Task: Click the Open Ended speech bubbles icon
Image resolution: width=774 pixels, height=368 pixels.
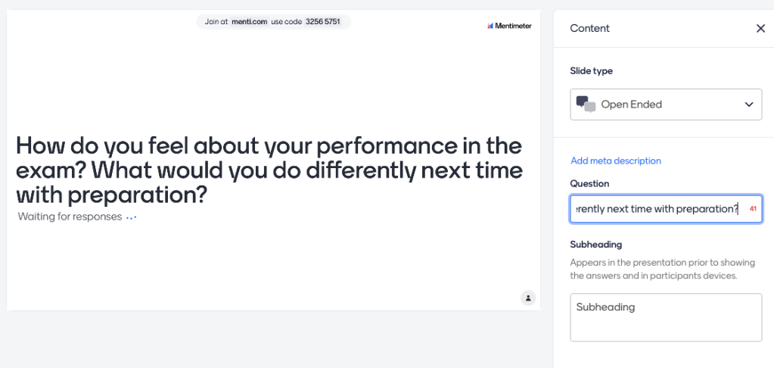Action: tap(586, 104)
